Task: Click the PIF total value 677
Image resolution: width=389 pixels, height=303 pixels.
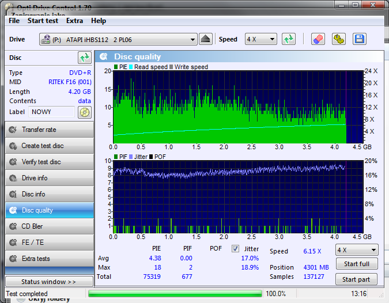Action: tap(187, 277)
